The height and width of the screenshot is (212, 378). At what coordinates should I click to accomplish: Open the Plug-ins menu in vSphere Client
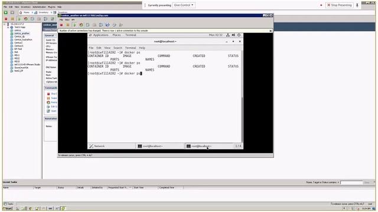click(51, 7)
